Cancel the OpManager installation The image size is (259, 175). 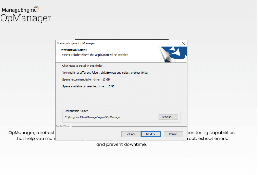pos(173,134)
